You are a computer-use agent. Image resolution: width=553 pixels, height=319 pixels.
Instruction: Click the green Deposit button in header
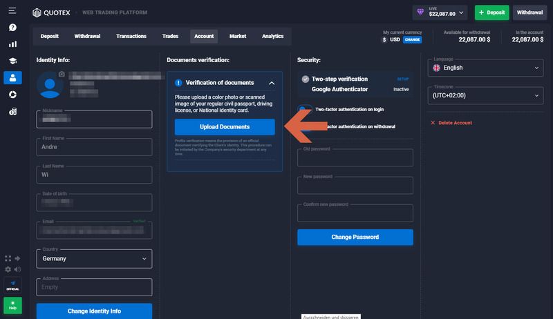[x=491, y=12]
